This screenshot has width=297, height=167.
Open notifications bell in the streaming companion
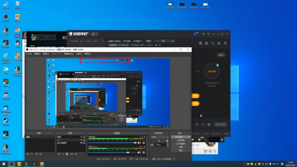(x=219, y=43)
